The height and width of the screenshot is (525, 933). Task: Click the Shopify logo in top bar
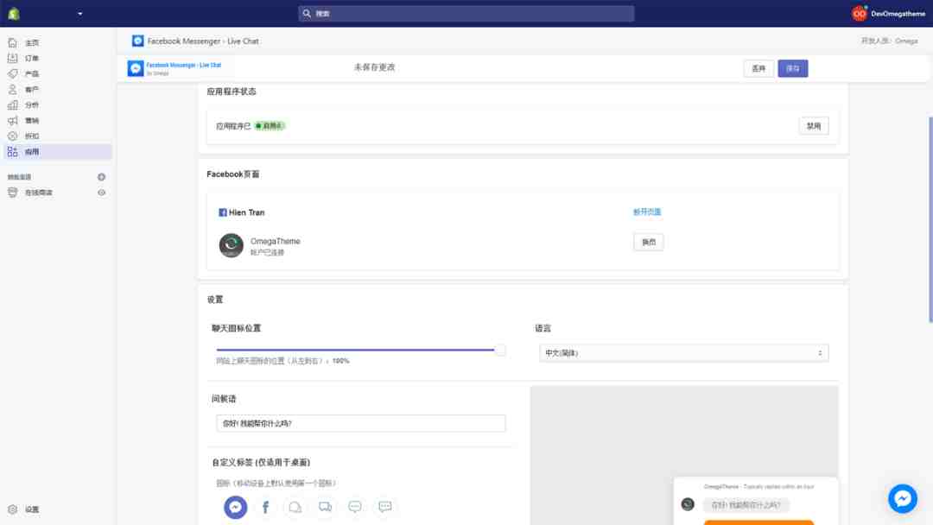(14, 13)
